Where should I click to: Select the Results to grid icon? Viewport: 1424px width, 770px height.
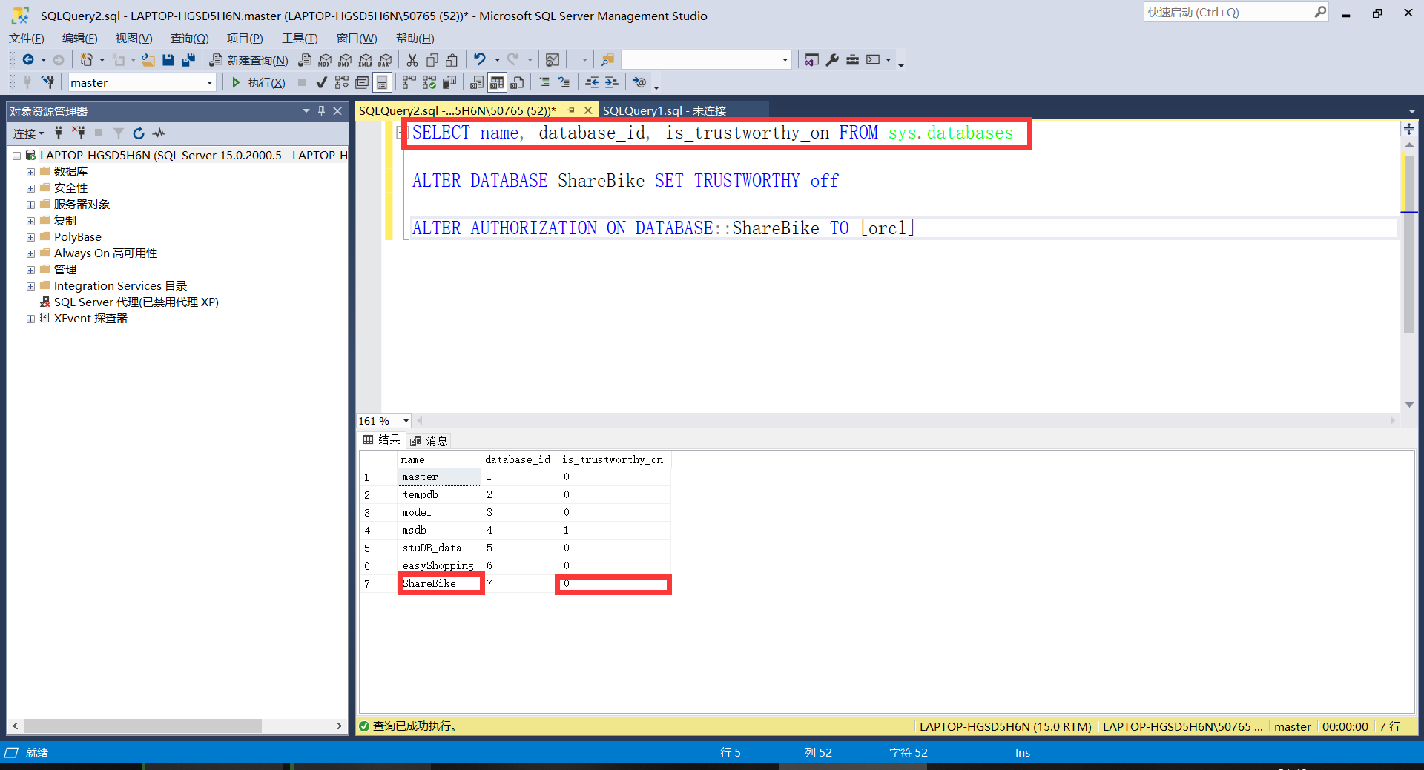pos(496,82)
